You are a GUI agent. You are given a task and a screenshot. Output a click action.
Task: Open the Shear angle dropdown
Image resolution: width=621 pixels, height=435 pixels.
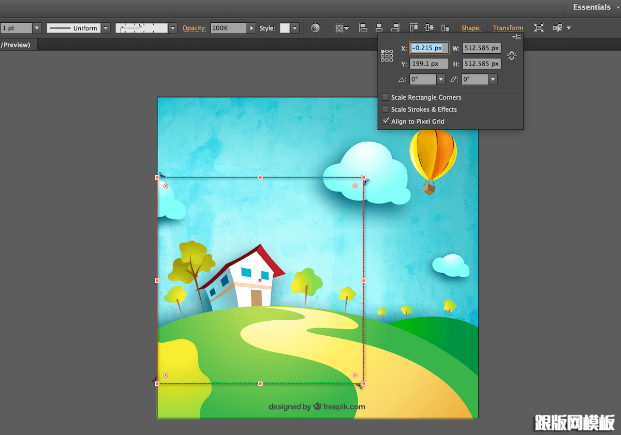(x=493, y=80)
